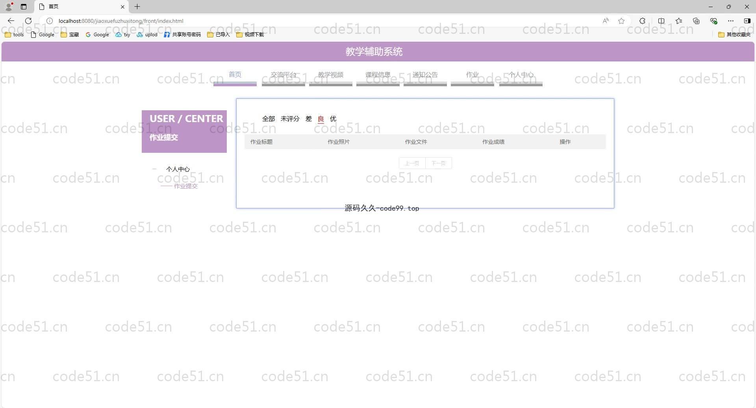The image size is (756, 408).
Task: Open the Google bookmark with G logo
Action: [x=97, y=35]
